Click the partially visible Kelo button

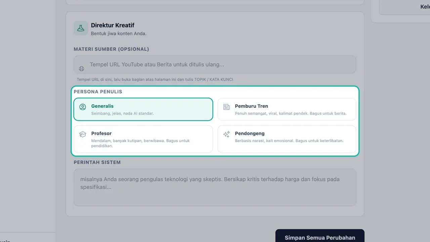405,7
